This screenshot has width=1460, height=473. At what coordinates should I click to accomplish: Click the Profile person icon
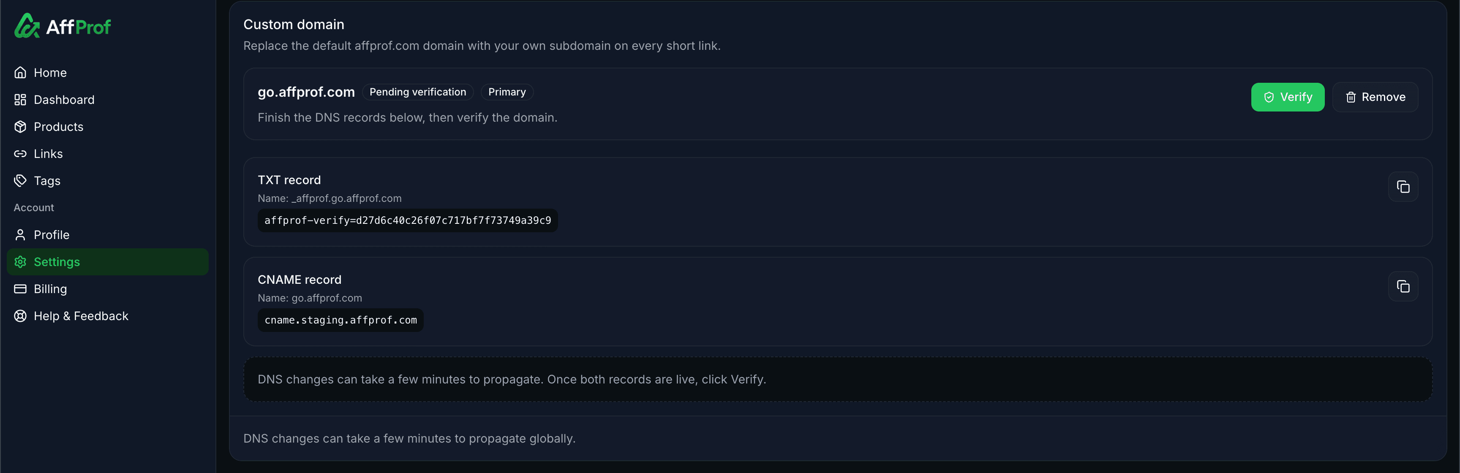(x=20, y=234)
